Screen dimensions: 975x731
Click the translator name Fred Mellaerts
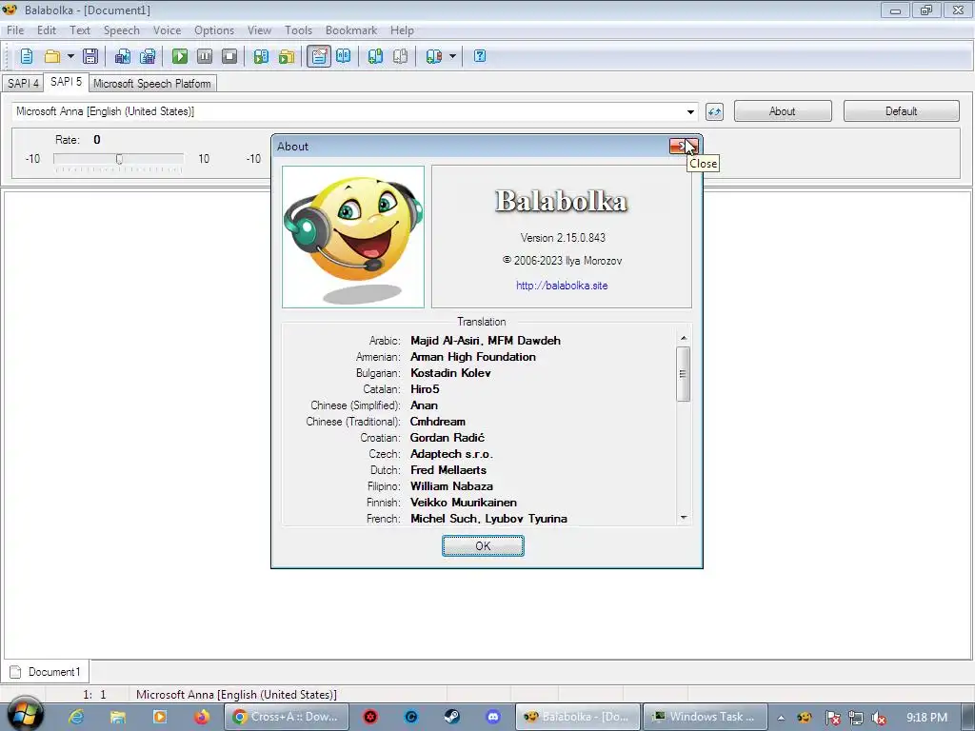tap(448, 470)
